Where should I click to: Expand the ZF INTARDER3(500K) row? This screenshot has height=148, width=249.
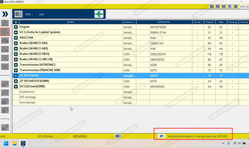16,81
